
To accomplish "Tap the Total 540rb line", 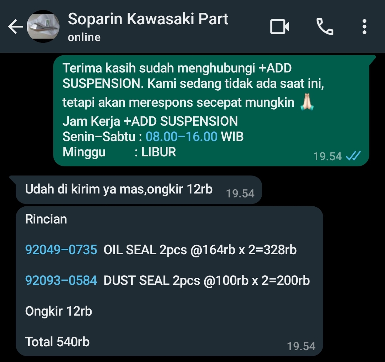I will 57,342.
